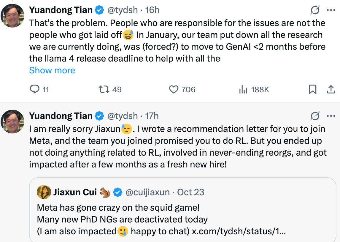Reply to the first tweet

35,89
